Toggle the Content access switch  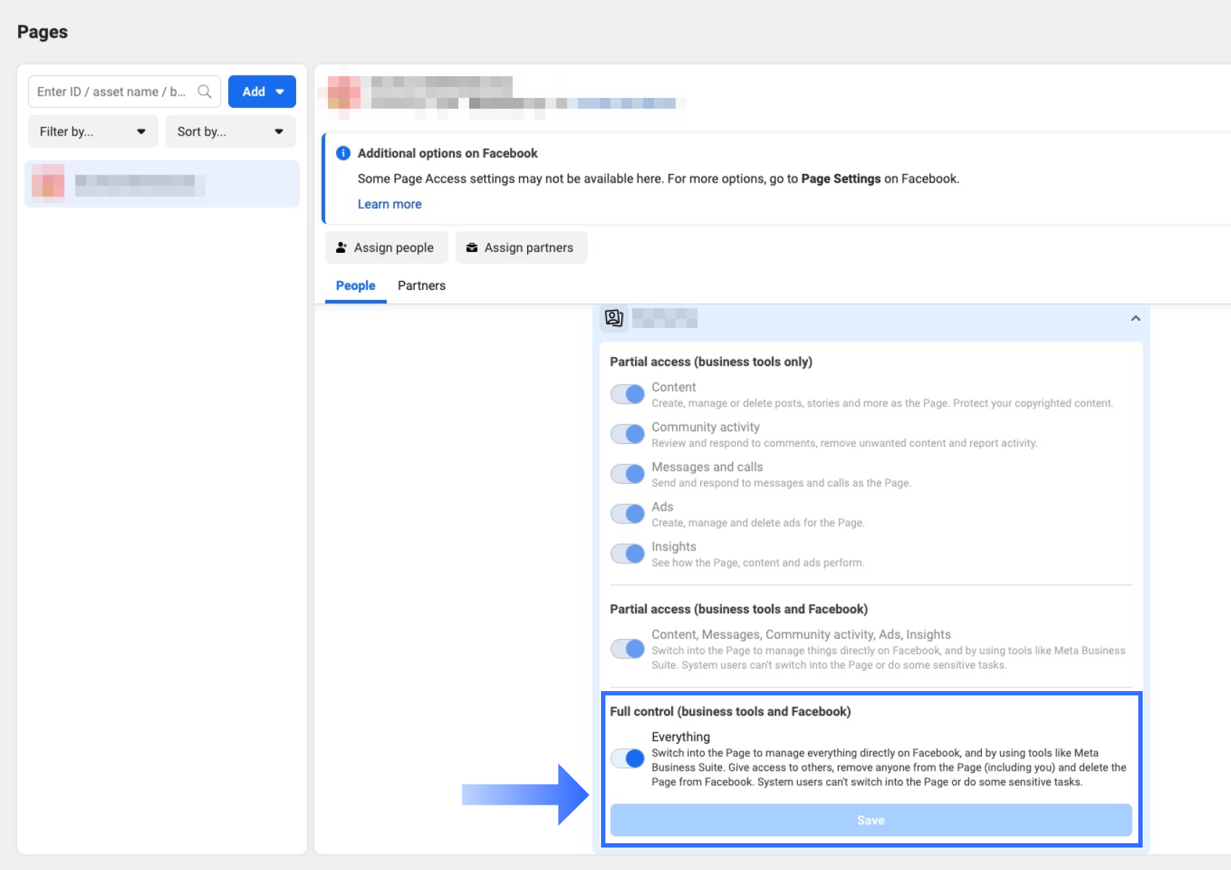627,394
